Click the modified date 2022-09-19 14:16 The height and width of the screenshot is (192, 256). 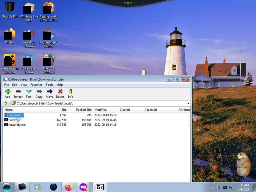[105, 124]
